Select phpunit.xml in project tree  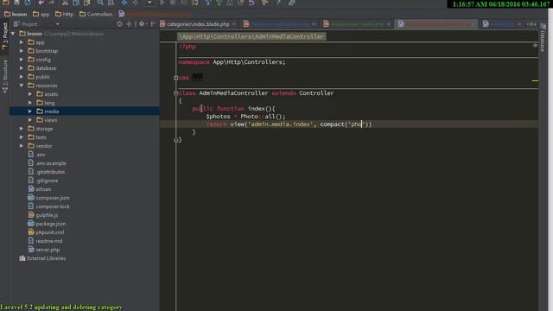click(x=50, y=232)
